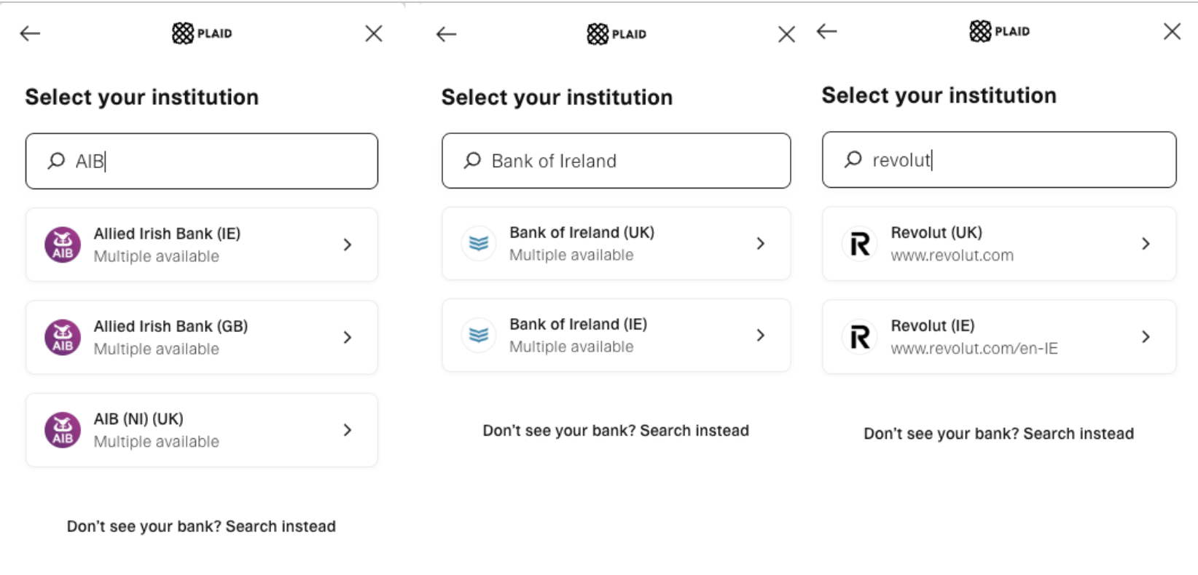
Task: Click 'Search instead' link under Revolut results
Action: [x=1078, y=434]
